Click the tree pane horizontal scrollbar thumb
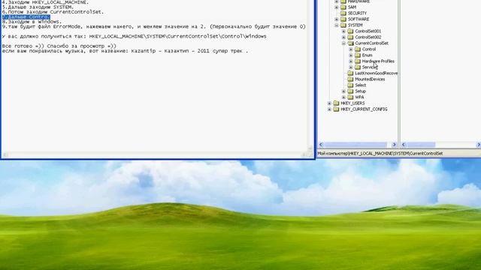Screen dimensions: 481x270 click(x=355, y=145)
